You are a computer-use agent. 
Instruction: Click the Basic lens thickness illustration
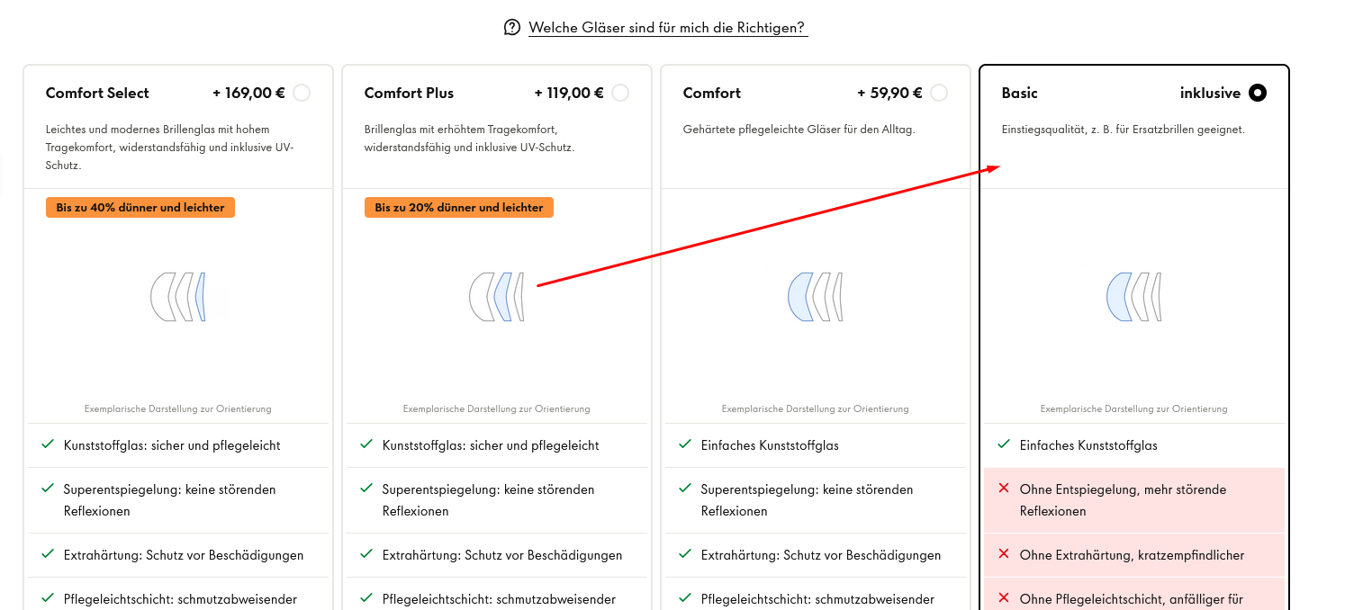click(x=1134, y=297)
